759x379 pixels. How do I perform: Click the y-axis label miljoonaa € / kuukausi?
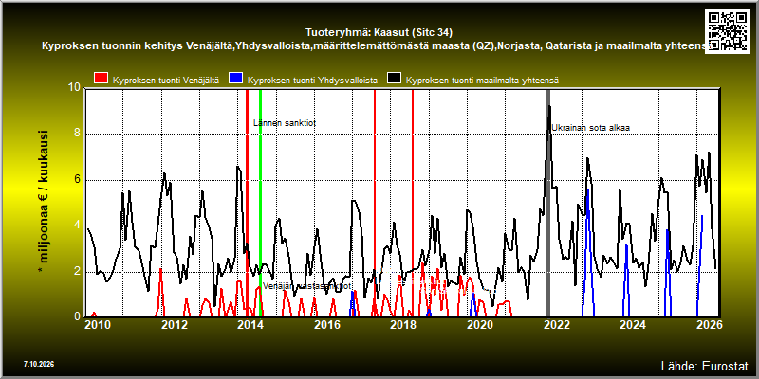click(x=43, y=203)
